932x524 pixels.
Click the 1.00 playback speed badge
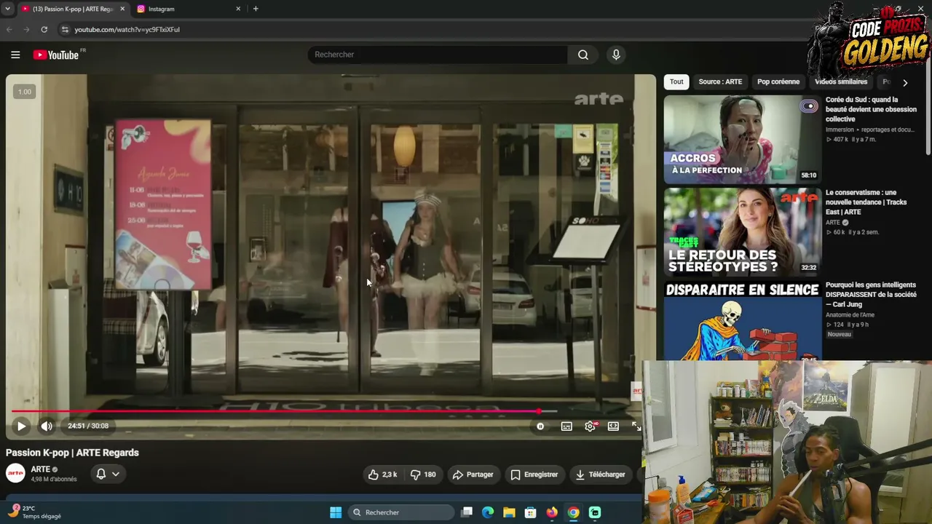(x=25, y=92)
